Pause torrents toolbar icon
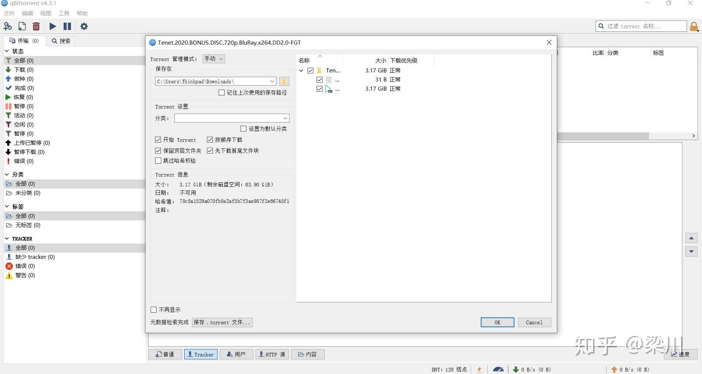Viewport: 702px width, 374px height. (67, 26)
